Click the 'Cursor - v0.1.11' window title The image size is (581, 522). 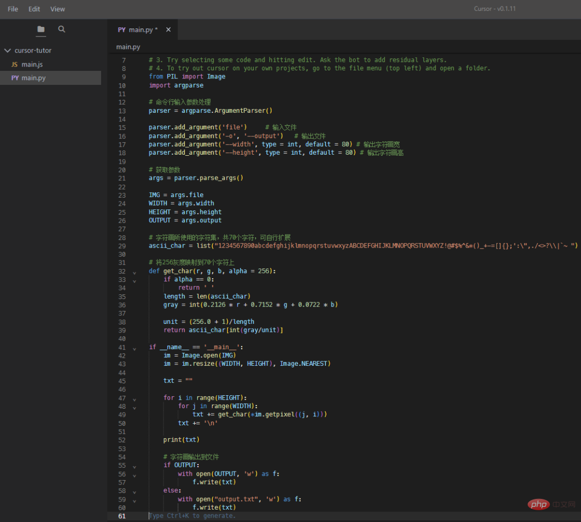click(x=495, y=9)
